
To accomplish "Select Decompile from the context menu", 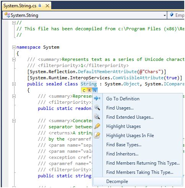I will coord(138,181).
